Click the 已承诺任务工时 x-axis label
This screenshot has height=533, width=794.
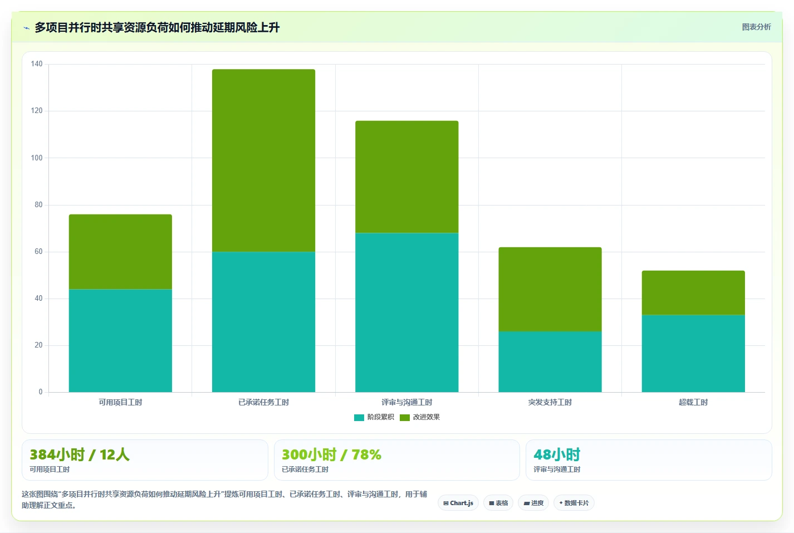click(263, 402)
